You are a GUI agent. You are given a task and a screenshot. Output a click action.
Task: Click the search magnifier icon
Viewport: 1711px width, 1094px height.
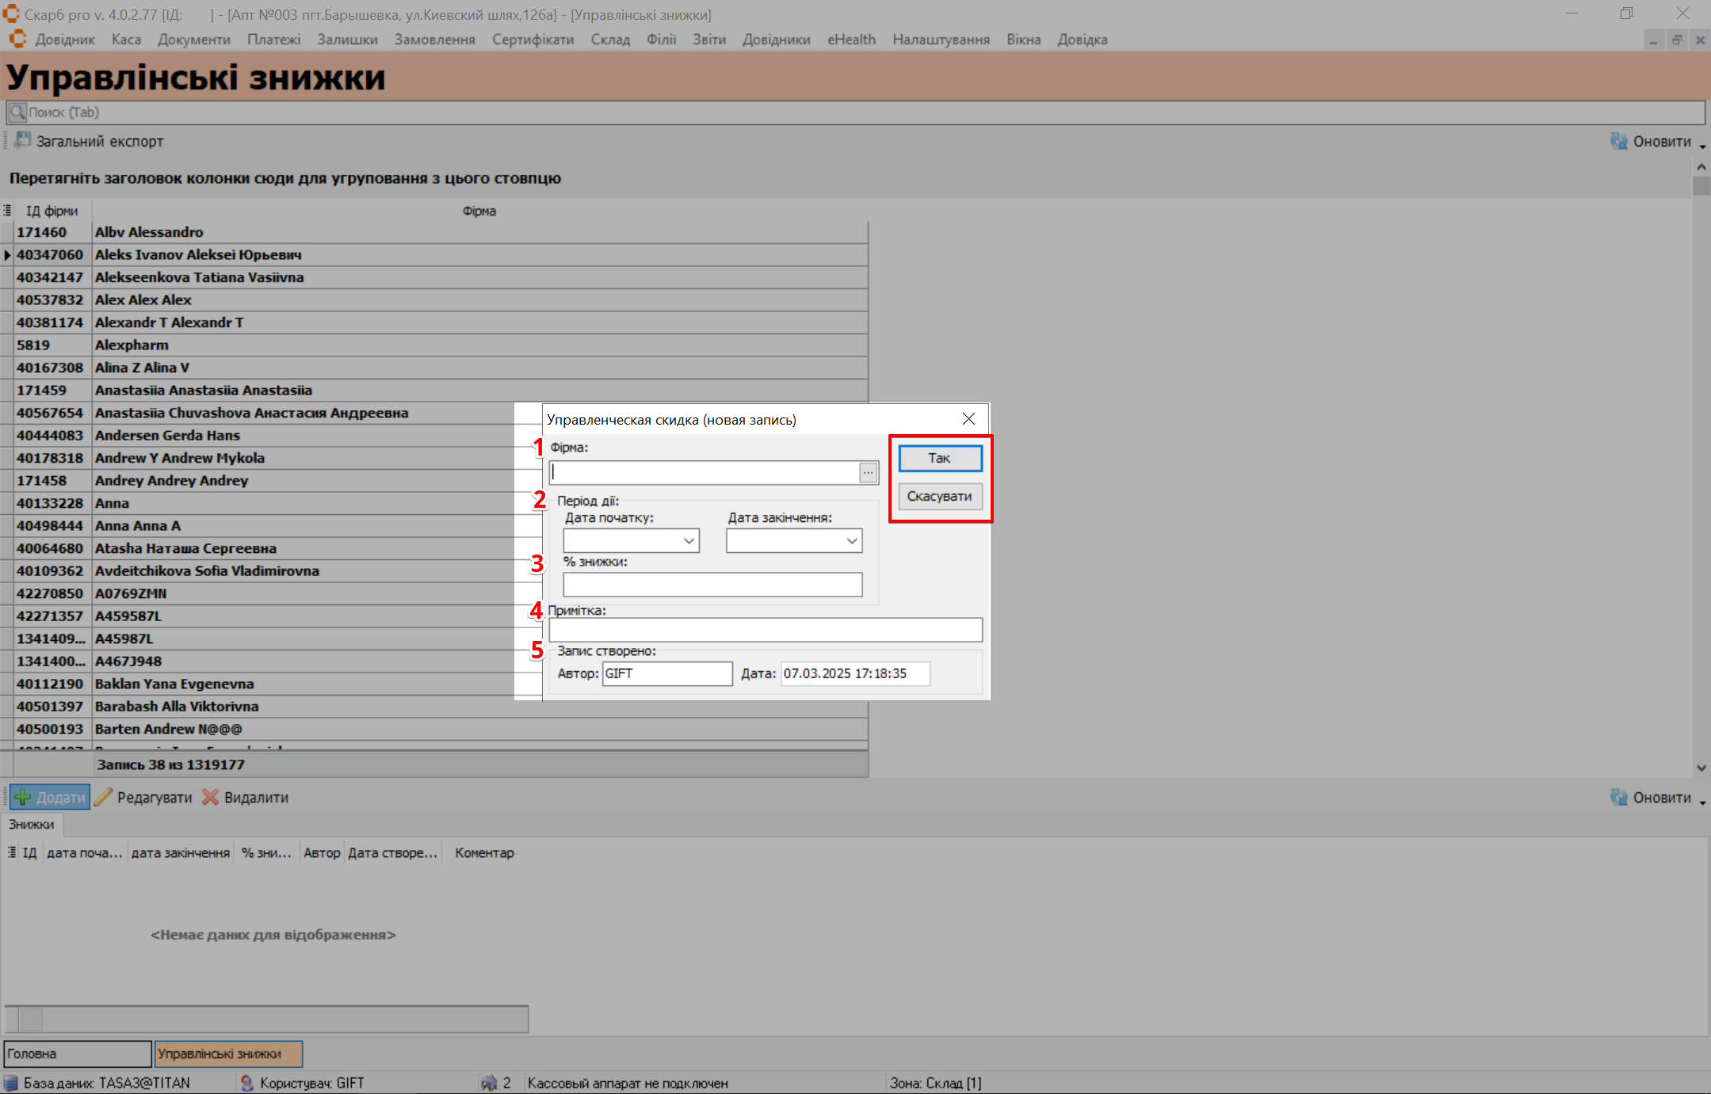coord(17,112)
